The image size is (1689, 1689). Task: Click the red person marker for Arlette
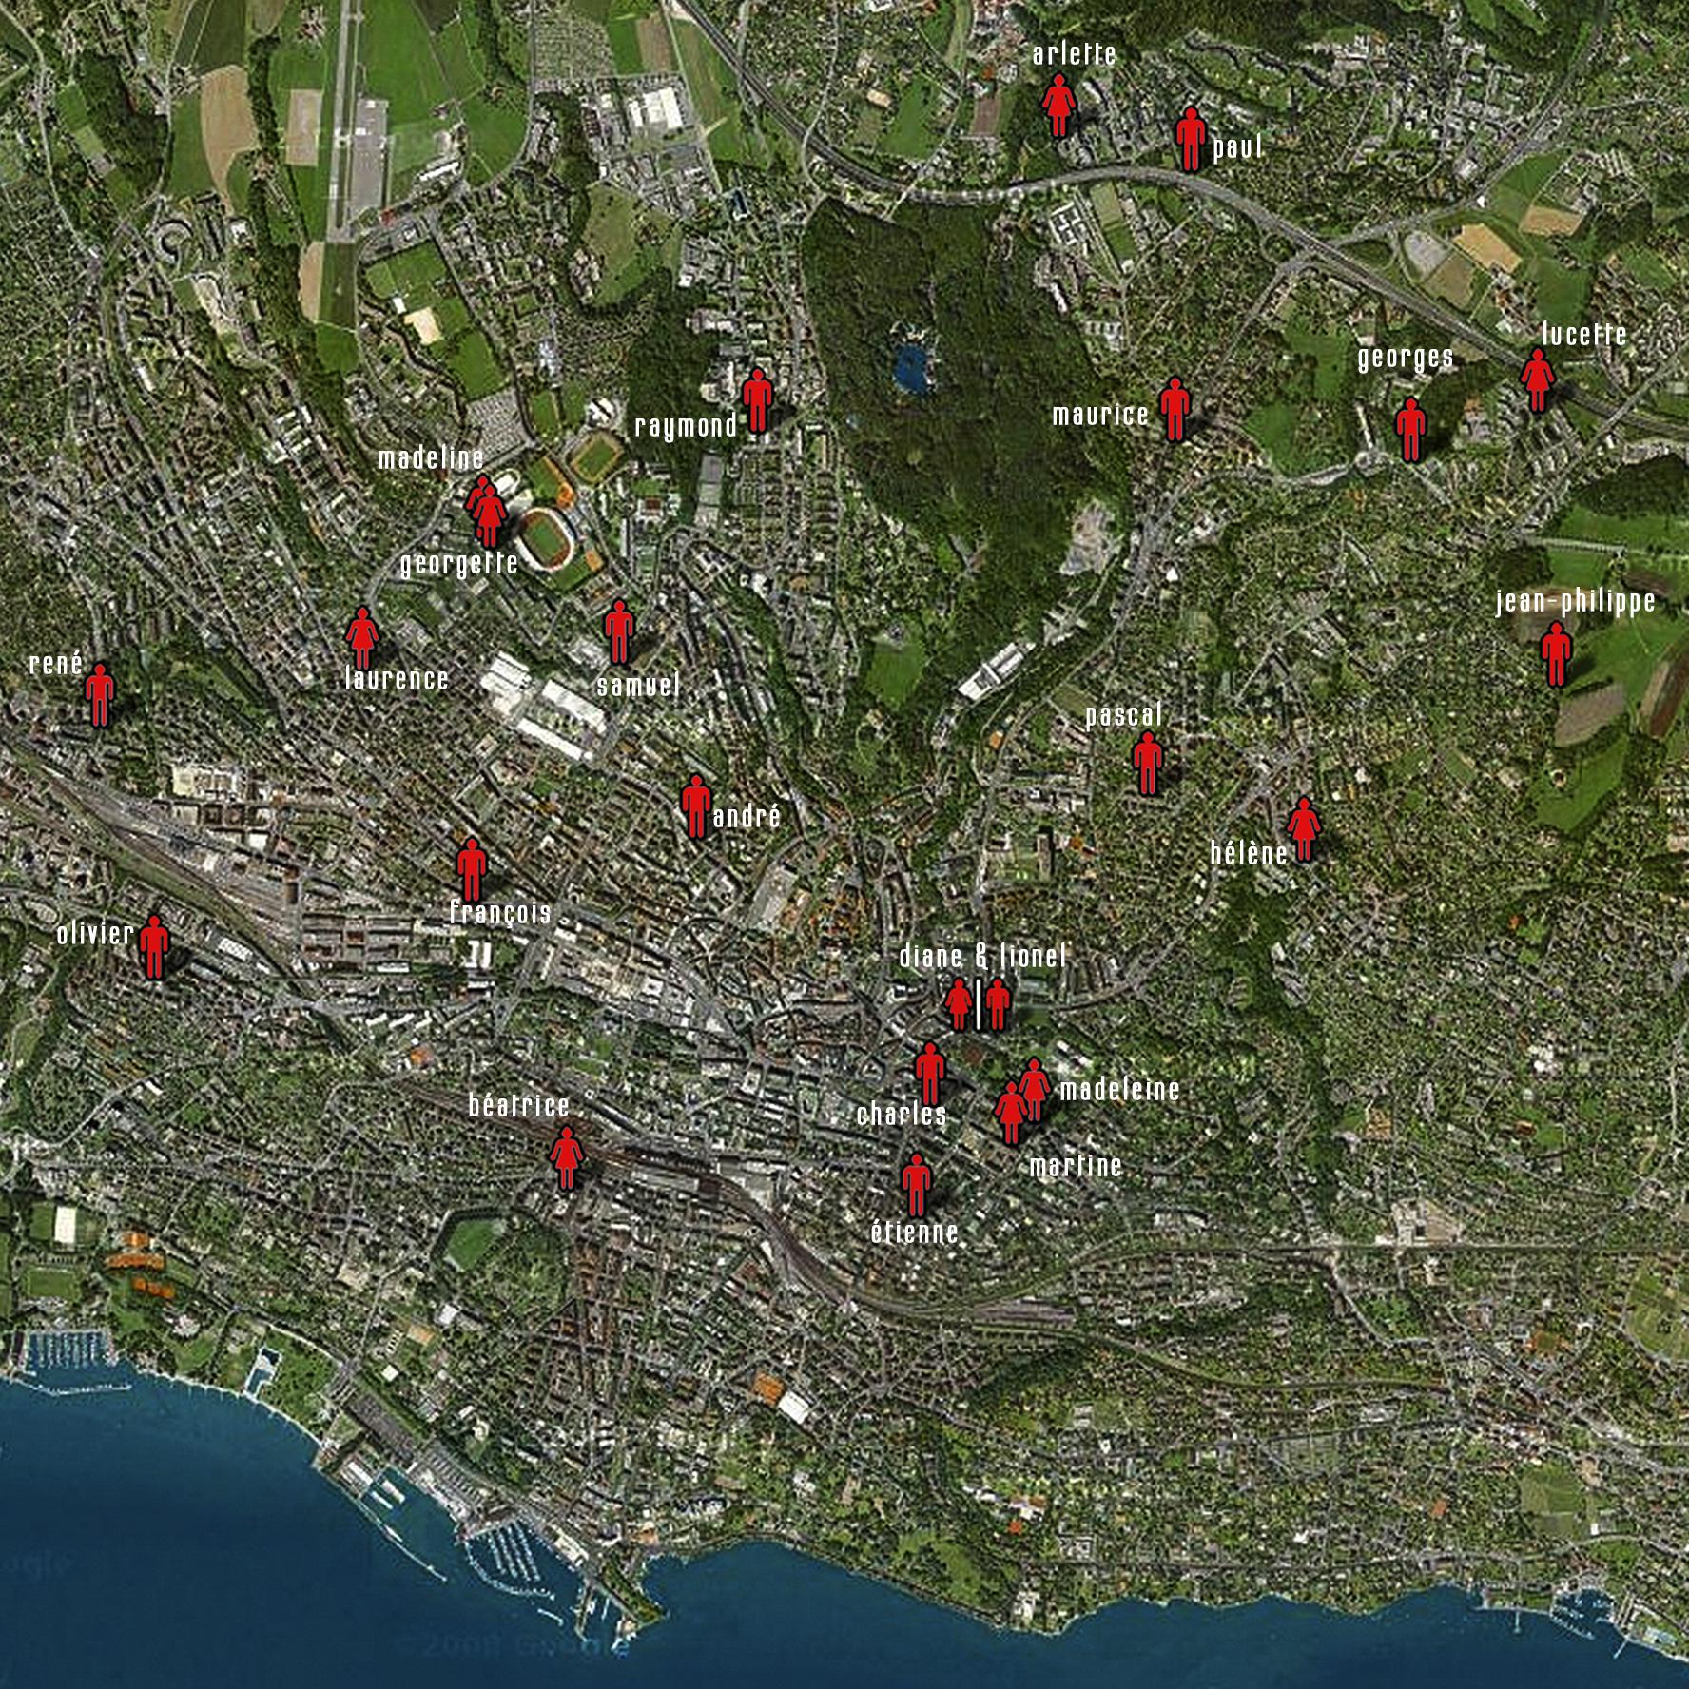[x=1058, y=106]
